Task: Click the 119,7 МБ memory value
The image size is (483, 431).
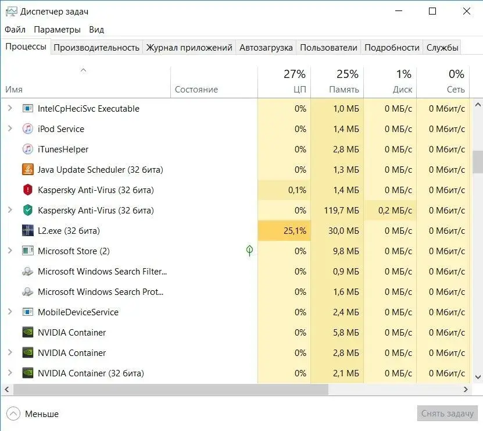Action: tap(341, 211)
